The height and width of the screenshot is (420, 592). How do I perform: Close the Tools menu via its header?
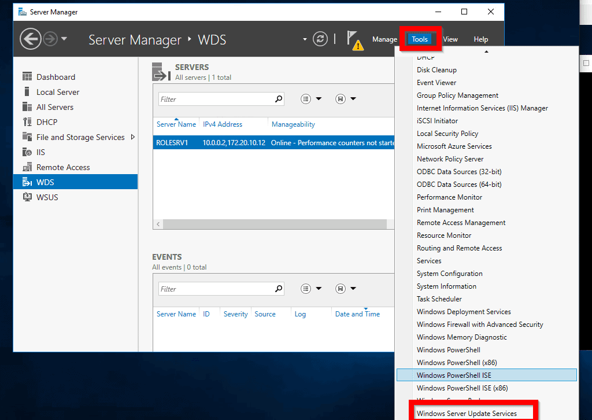420,39
